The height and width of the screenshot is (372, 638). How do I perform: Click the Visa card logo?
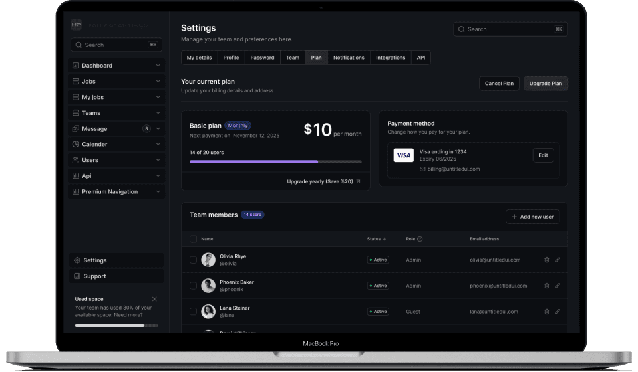pyautogui.click(x=404, y=155)
